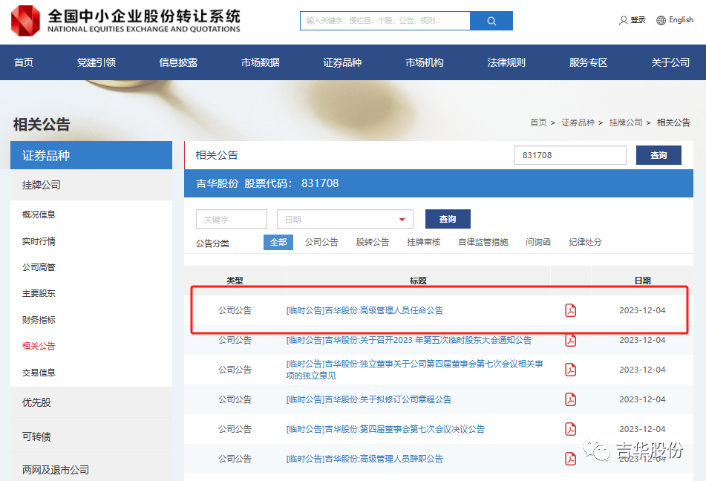
Task: Open PDF for 独立董事独立意见 announcement
Action: (570, 370)
